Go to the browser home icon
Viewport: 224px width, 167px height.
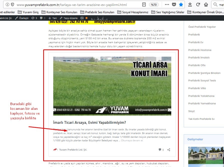pyautogui.click(x=206, y=4)
